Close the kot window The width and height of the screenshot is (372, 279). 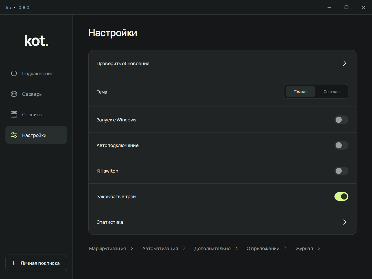tap(363, 7)
